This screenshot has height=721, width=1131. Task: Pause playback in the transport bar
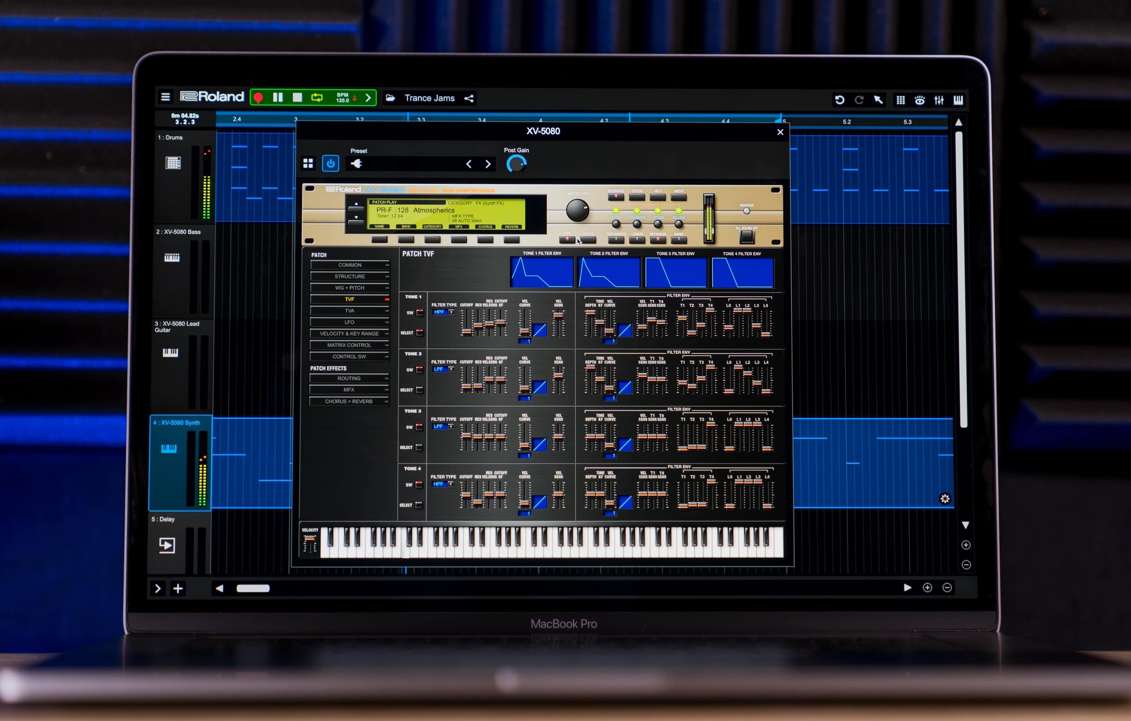point(278,97)
